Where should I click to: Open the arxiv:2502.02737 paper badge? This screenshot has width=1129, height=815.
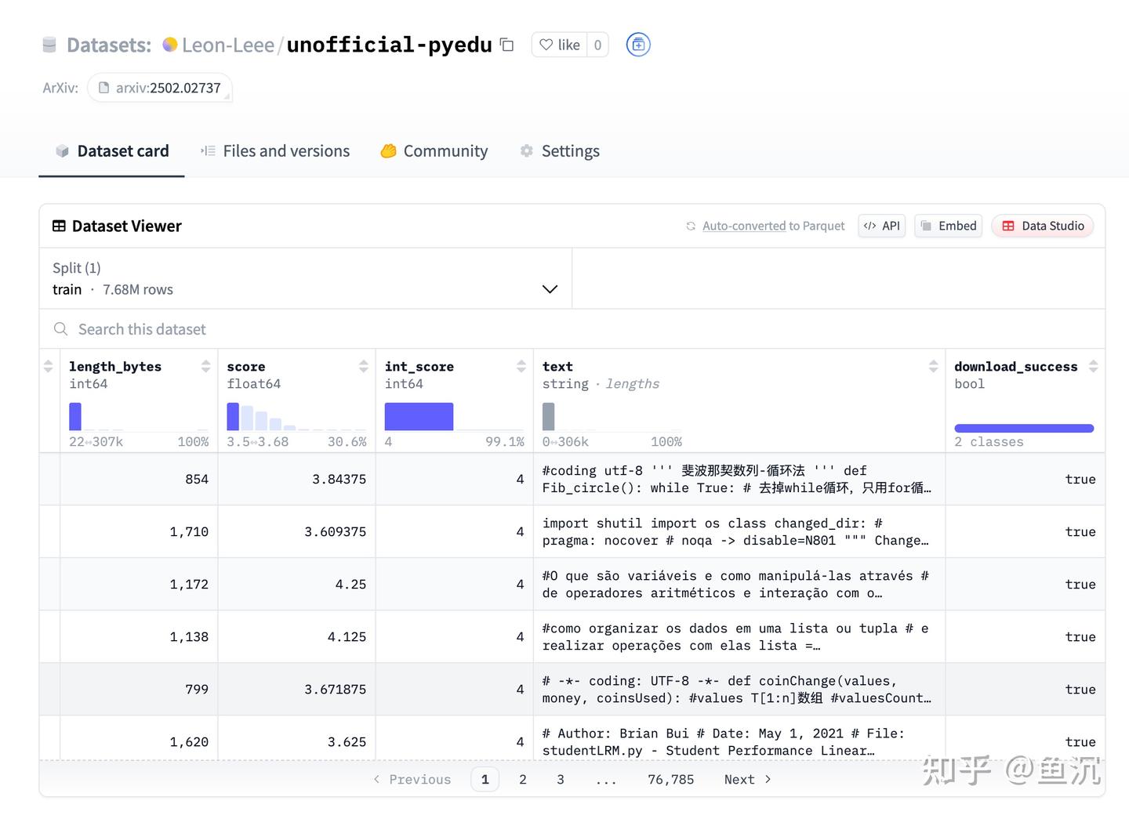tap(160, 88)
